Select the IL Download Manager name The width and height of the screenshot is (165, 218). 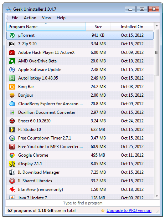38,172
